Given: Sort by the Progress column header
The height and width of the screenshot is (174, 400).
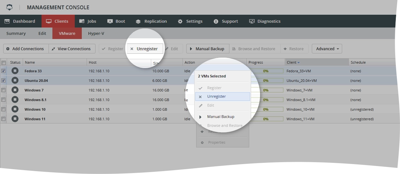Looking at the screenshot, I should pos(265,62).
